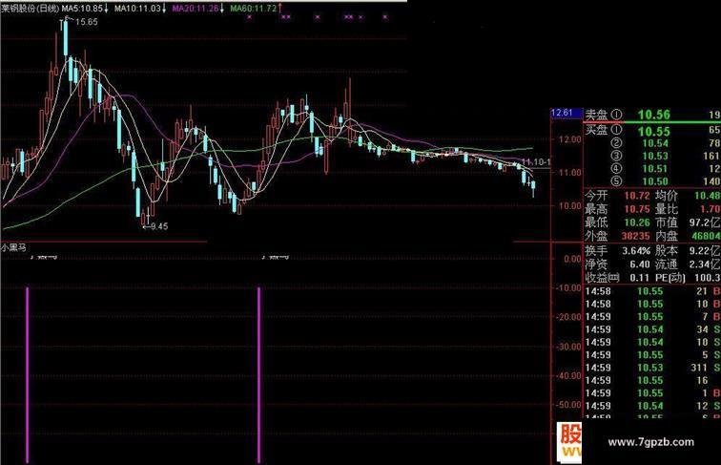The height and width of the screenshot is (465, 721).
Task: Click the 卖盘 ask price 10.56
Action: click(654, 115)
